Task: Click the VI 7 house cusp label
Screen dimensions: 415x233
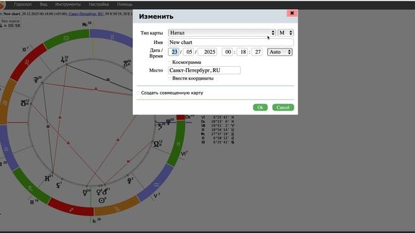Action: point(184,153)
